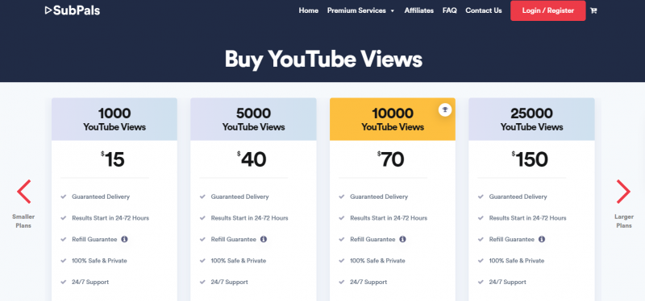The width and height of the screenshot is (645, 301).
Task: Click Results Start in 24-72 Hours in $40 plan
Action: point(249,218)
